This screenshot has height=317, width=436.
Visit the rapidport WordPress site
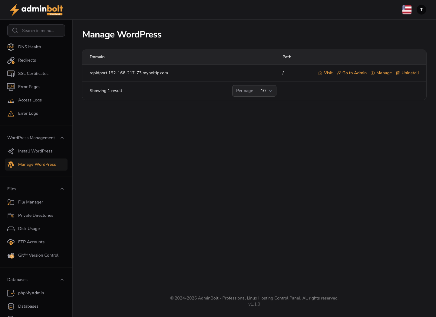pos(325,73)
